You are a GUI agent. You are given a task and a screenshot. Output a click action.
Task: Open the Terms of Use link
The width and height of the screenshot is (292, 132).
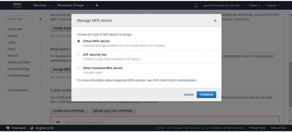[278, 128]
